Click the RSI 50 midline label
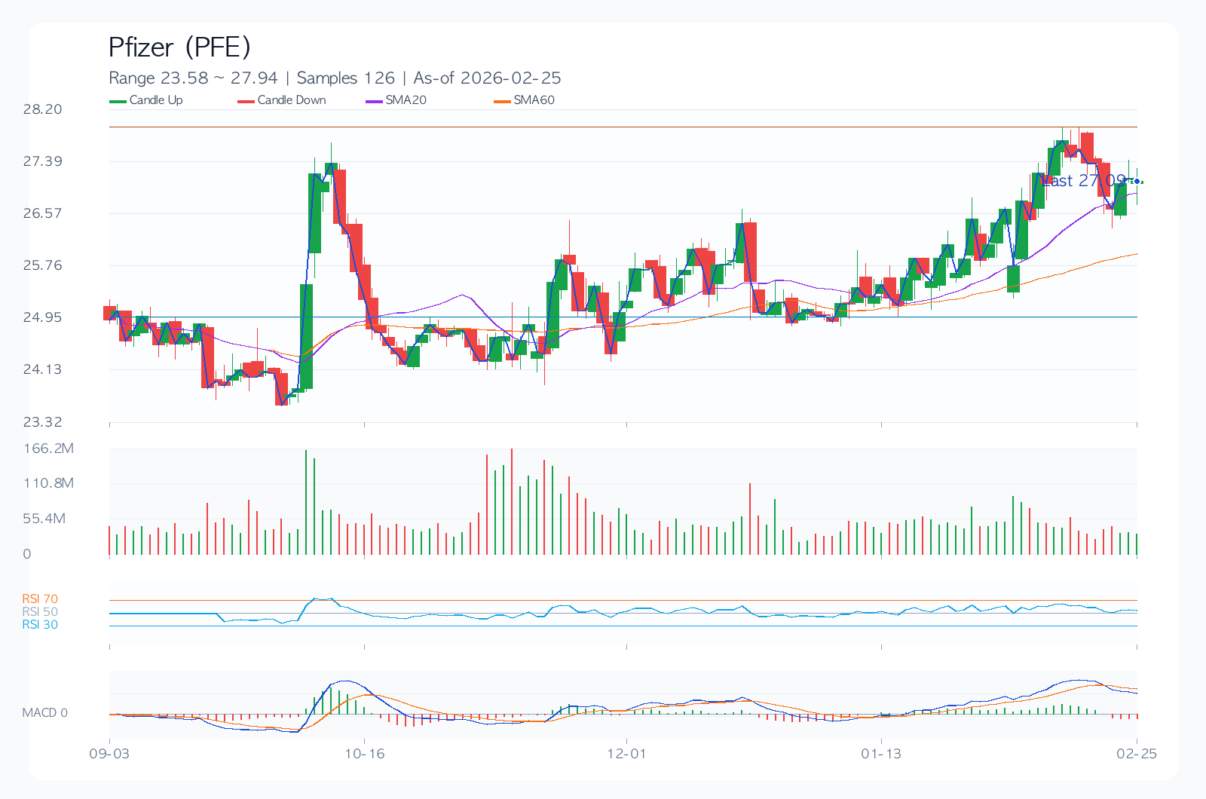Viewport: 1206px width, 799px height. (40, 612)
